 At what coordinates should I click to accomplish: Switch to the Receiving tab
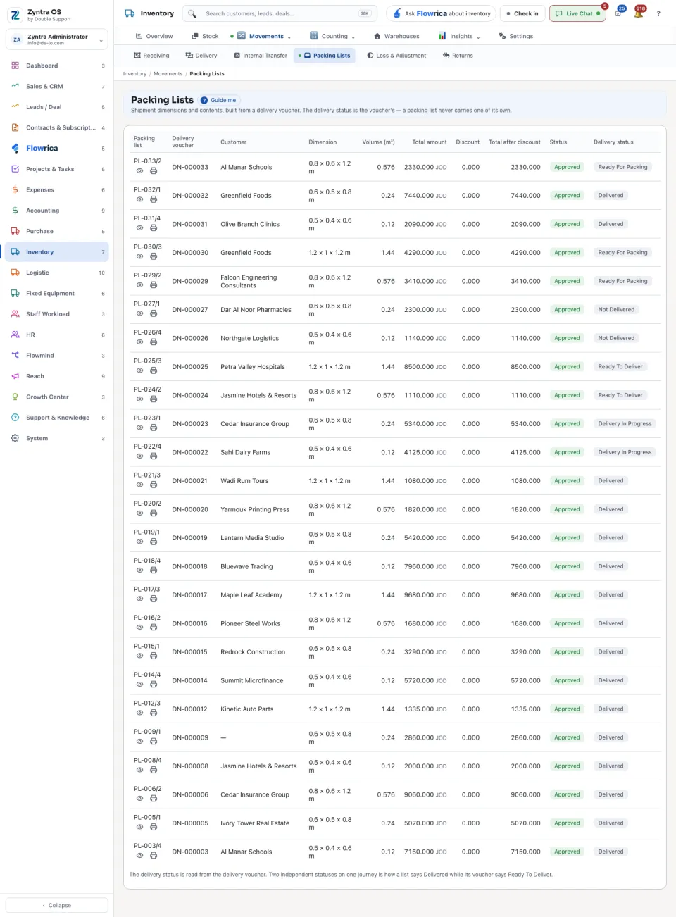pos(151,56)
